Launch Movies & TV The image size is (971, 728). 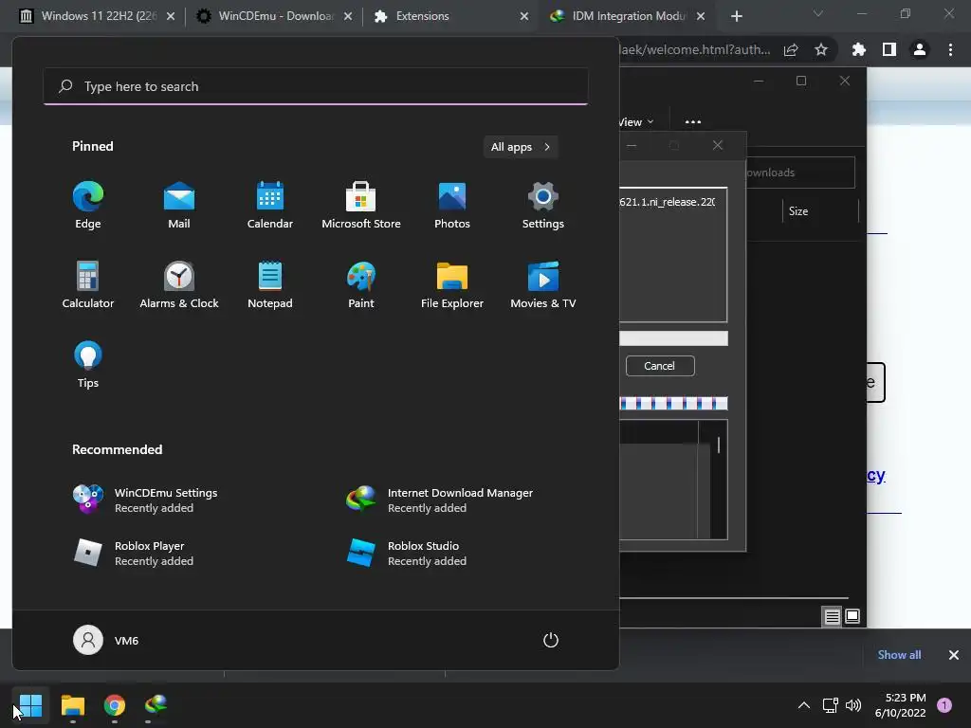pyautogui.click(x=543, y=284)
